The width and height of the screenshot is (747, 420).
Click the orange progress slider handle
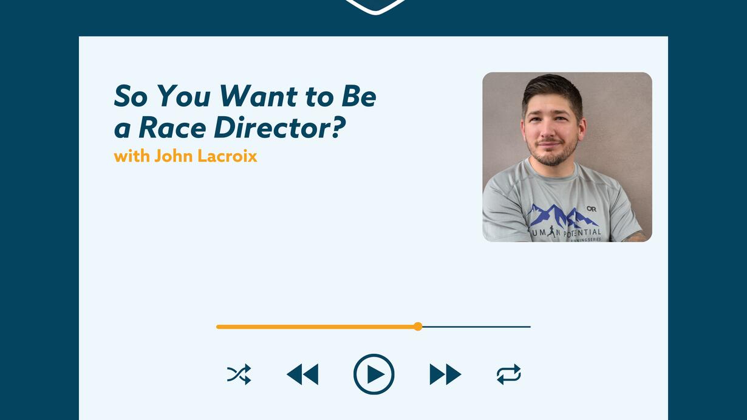point(418,326)
